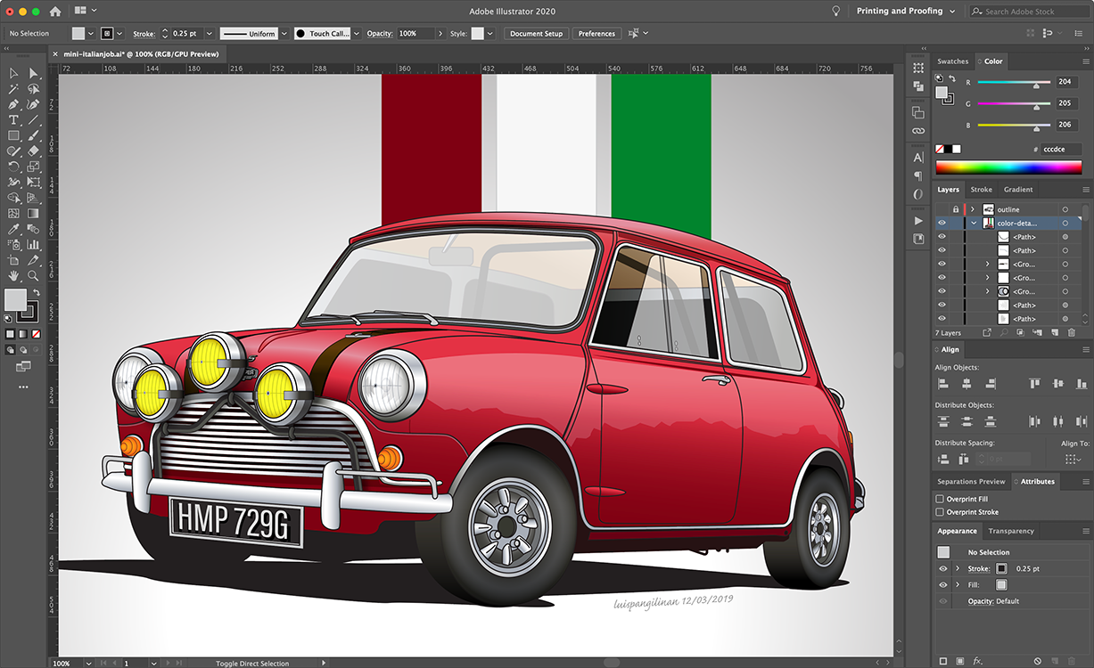This screenshot has width=1094, height=668.
Task: Switch to the Gradient panel tab
Action: (x=1018, y=189)
